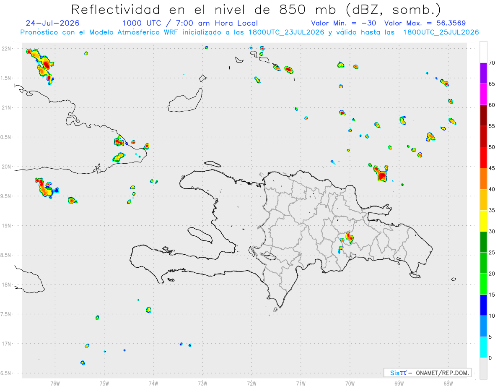Click the storm cell over central Dominican Republic
The image size is (503, 389).
[x=350, y=238]
